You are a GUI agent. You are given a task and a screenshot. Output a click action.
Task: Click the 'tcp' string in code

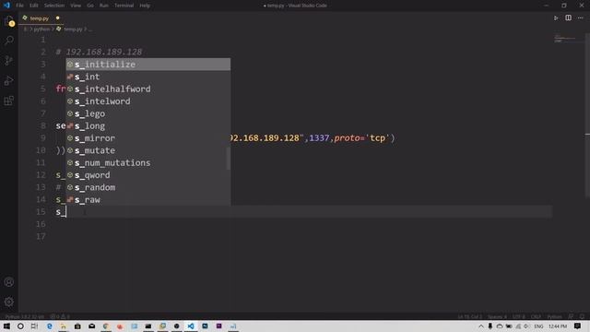click(x=377, y=138)
